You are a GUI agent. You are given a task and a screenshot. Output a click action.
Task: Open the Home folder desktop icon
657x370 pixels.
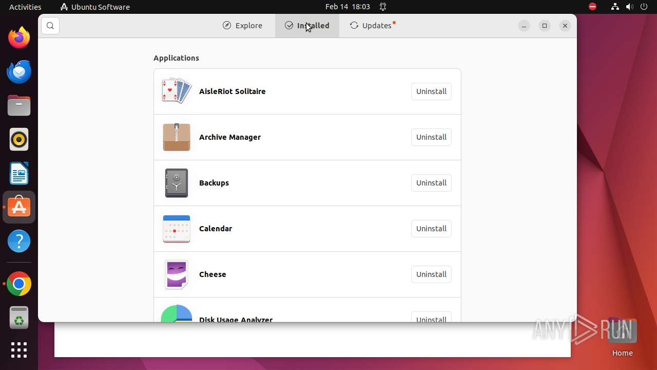[x=622, y=337]
